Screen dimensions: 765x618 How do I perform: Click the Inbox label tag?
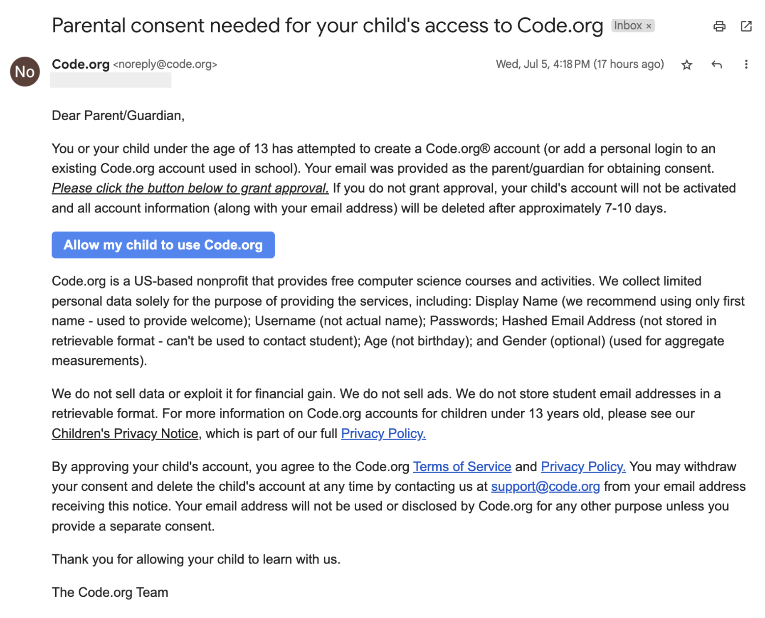tap(627, 26)
